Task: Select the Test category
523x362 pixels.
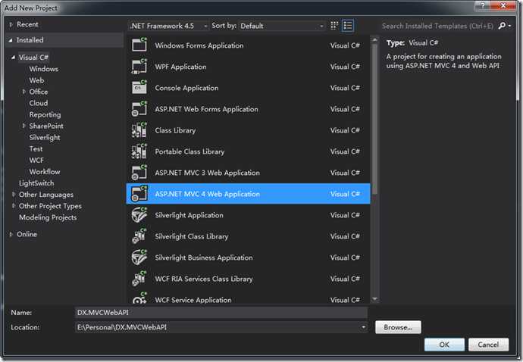Action: (x=36, y=148)
